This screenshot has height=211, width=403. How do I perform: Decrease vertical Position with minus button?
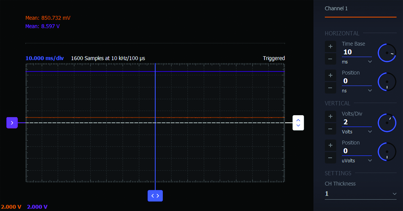point(330,158)
